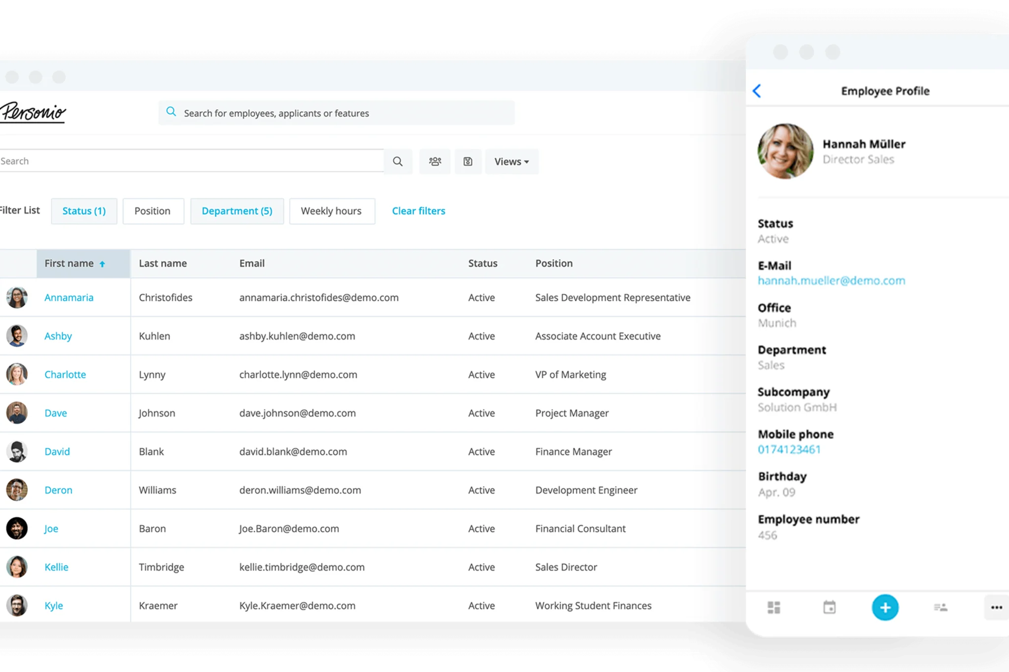
Task: Click Dave's avatar
Action: 17,413
